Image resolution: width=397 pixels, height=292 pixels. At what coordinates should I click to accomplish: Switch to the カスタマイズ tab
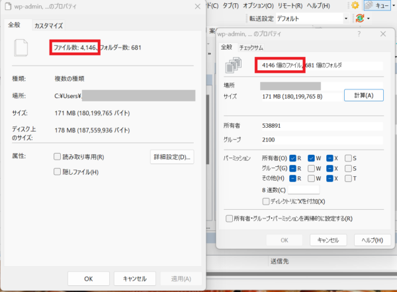tap(48, 26)
